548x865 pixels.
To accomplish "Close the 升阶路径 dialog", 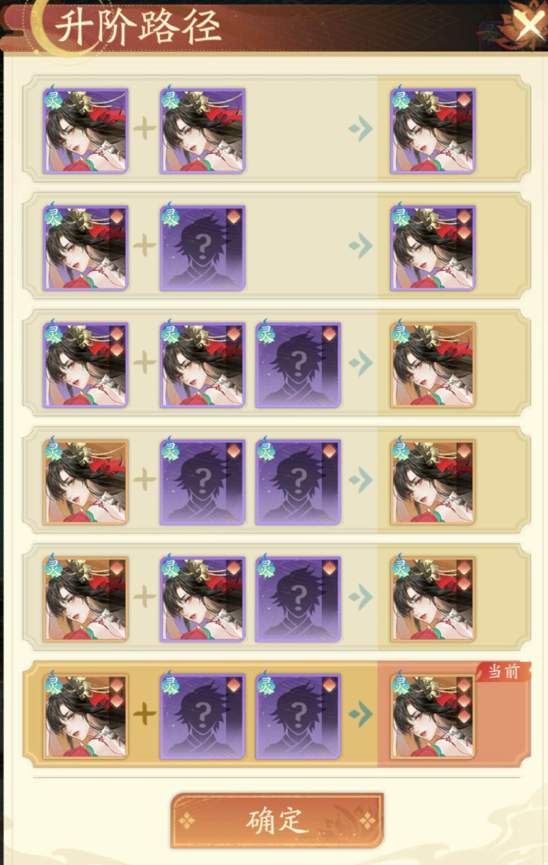I will coord(529,25).
